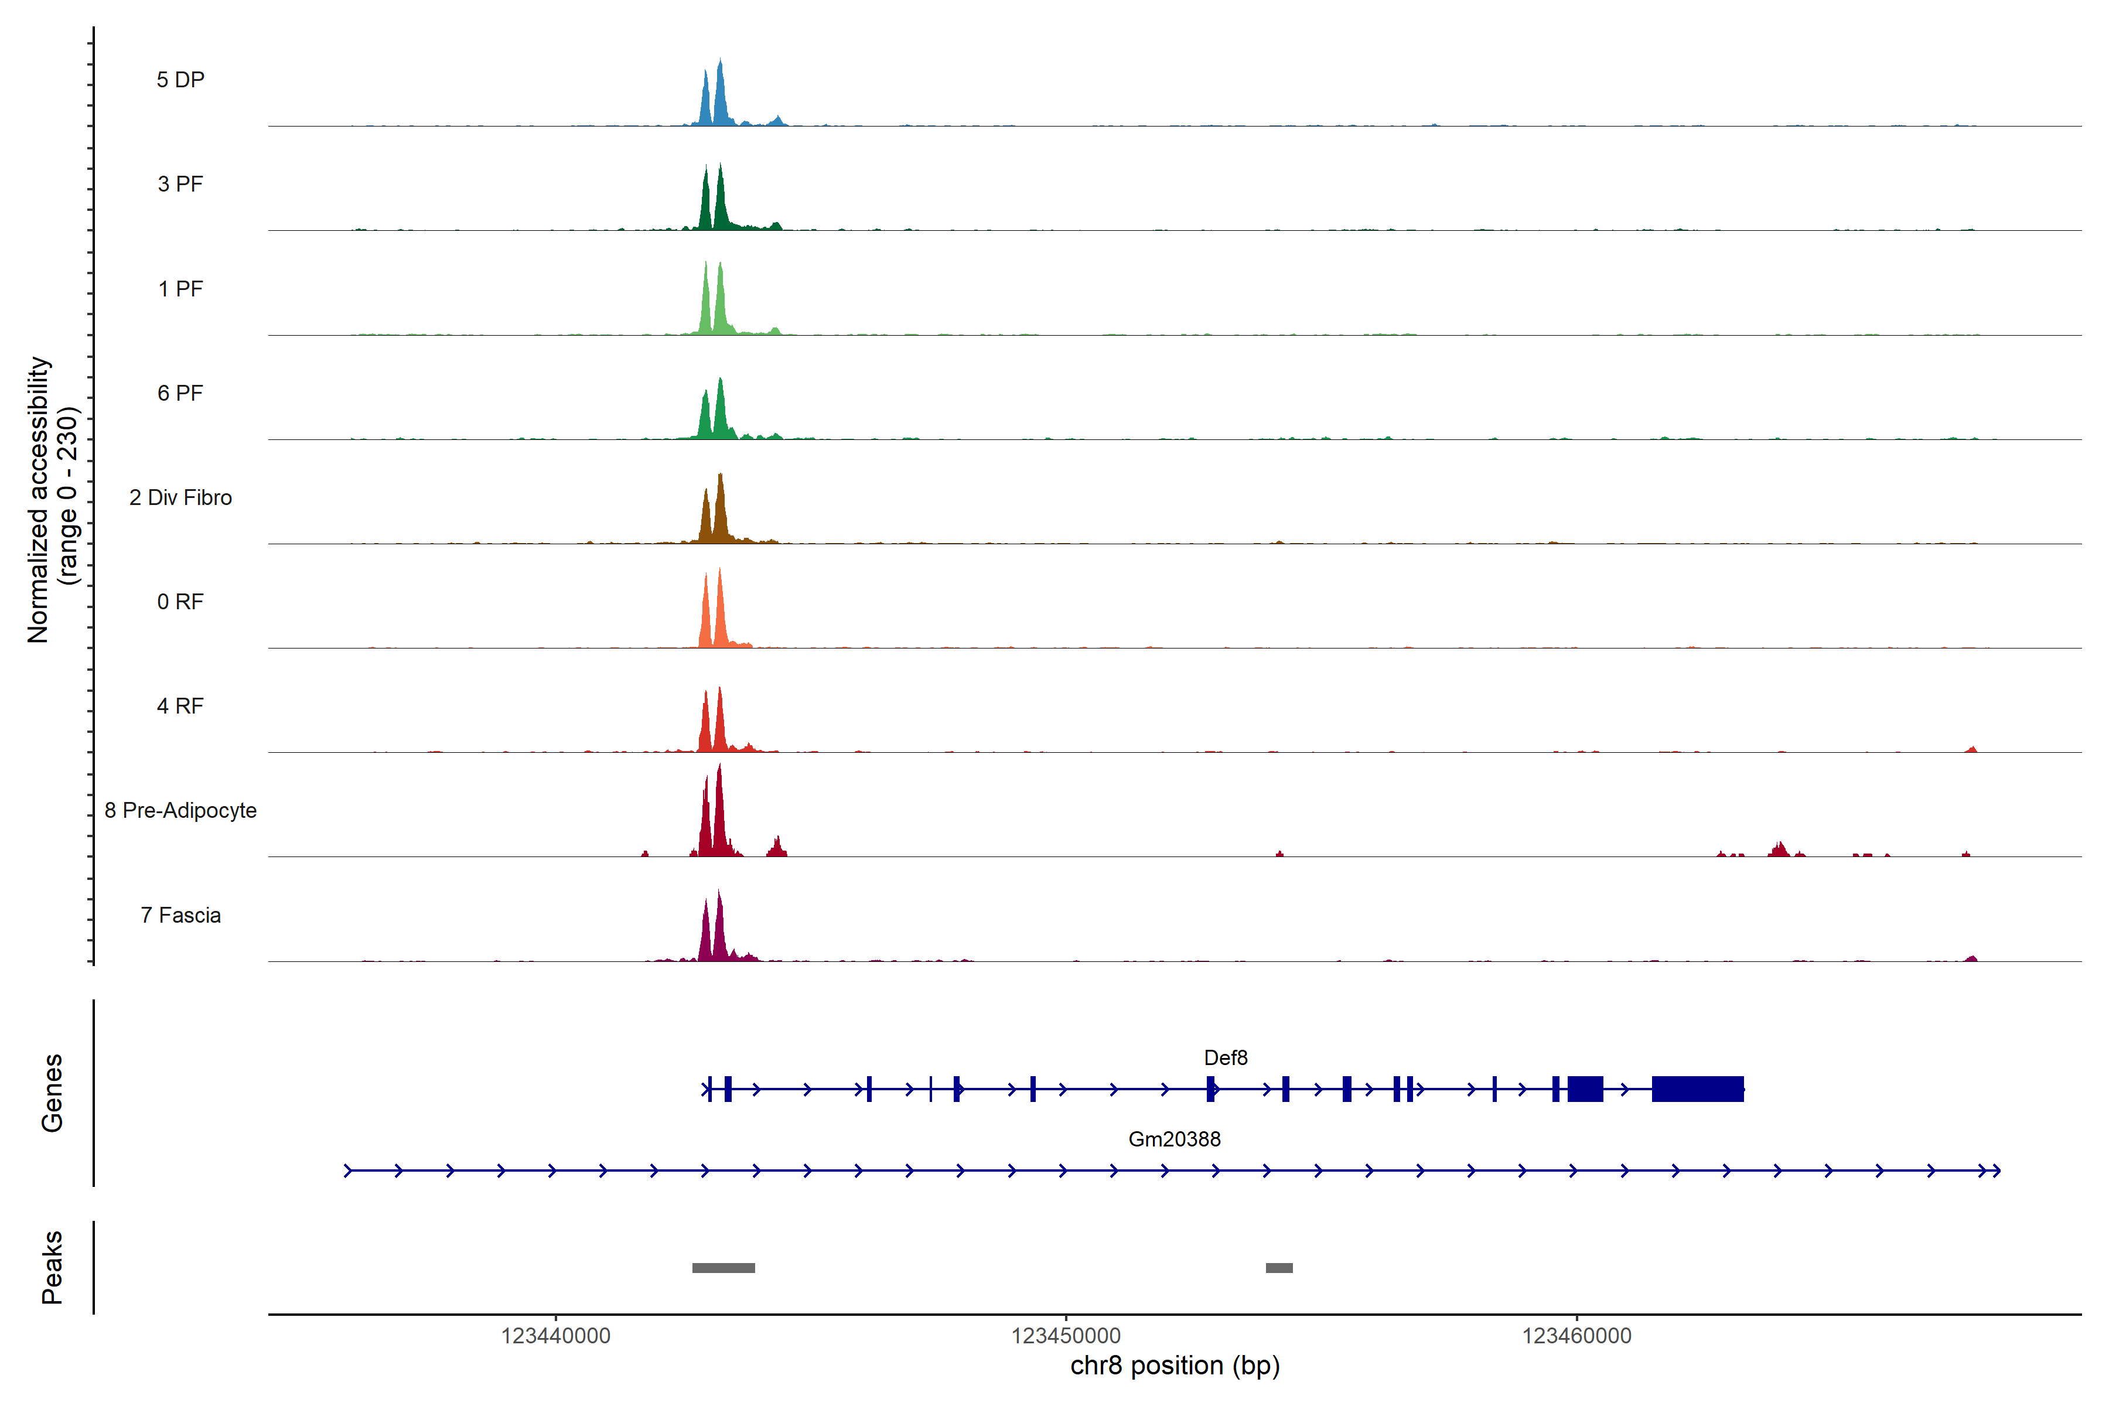Click the 123450000 axis tick label

pos(1065,1336)
